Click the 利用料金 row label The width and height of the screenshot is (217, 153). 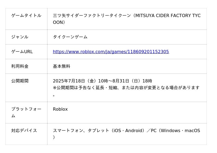click(20, 66)
